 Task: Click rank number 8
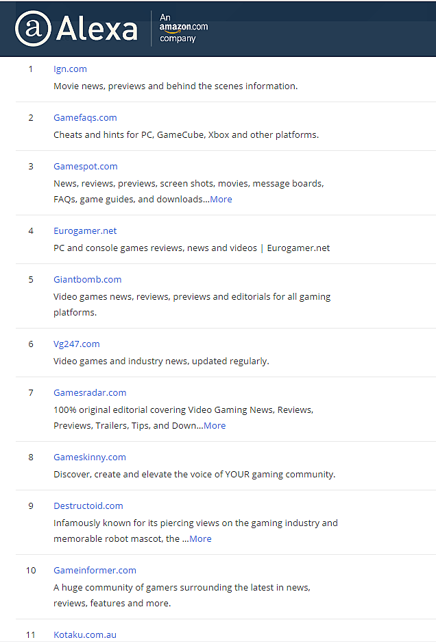31,457
